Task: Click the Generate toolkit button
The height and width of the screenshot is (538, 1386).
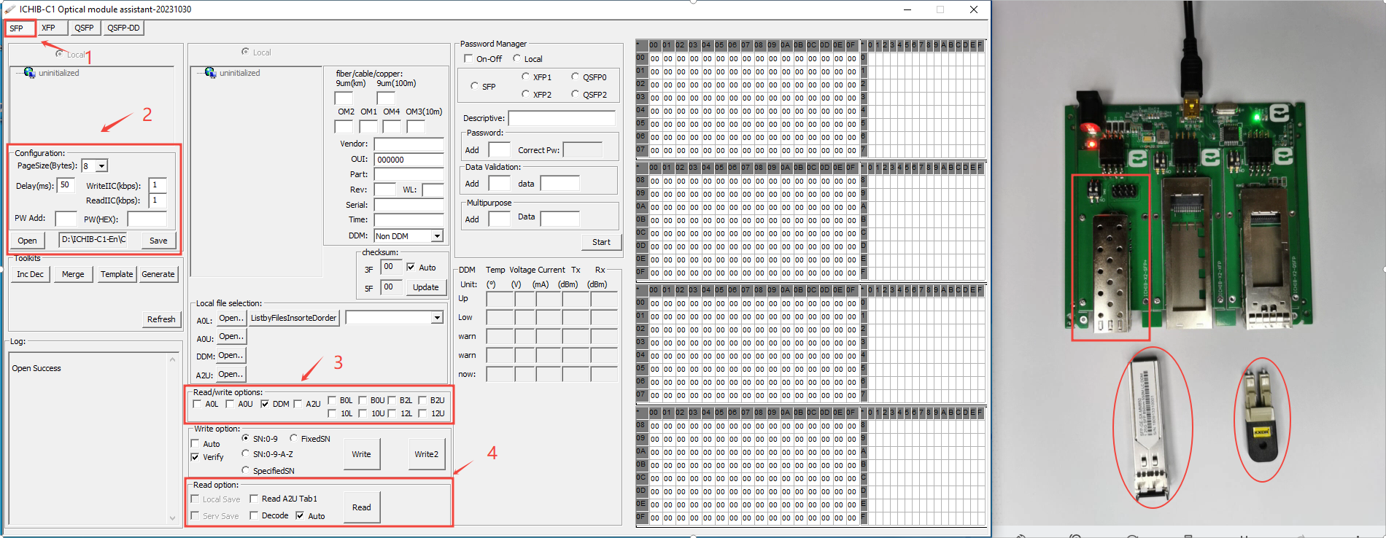Action: point(158,274)
